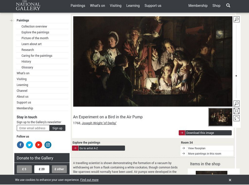Select Paintings heading in the sidebar
This screenshot has height=185, width=249.
pos(23,20)
